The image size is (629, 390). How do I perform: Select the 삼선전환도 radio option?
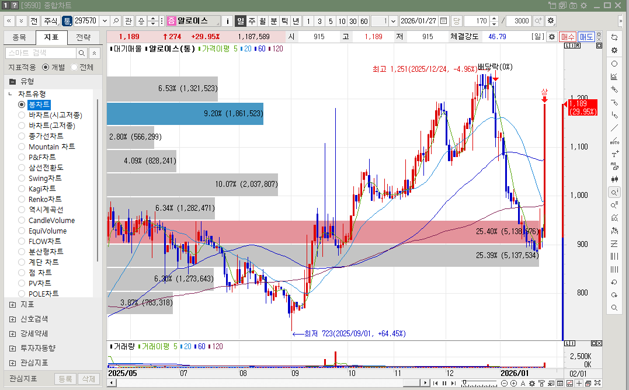[x=22, y=168]
